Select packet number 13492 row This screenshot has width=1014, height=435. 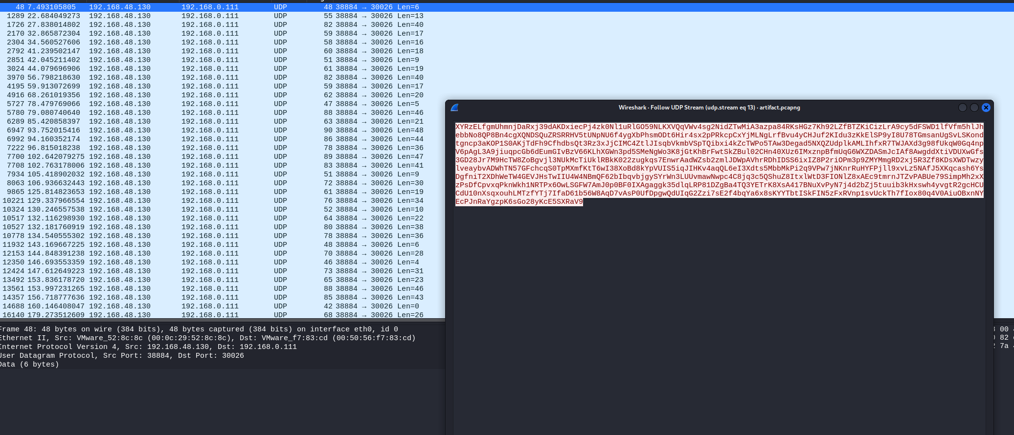(x=223, y=280)
